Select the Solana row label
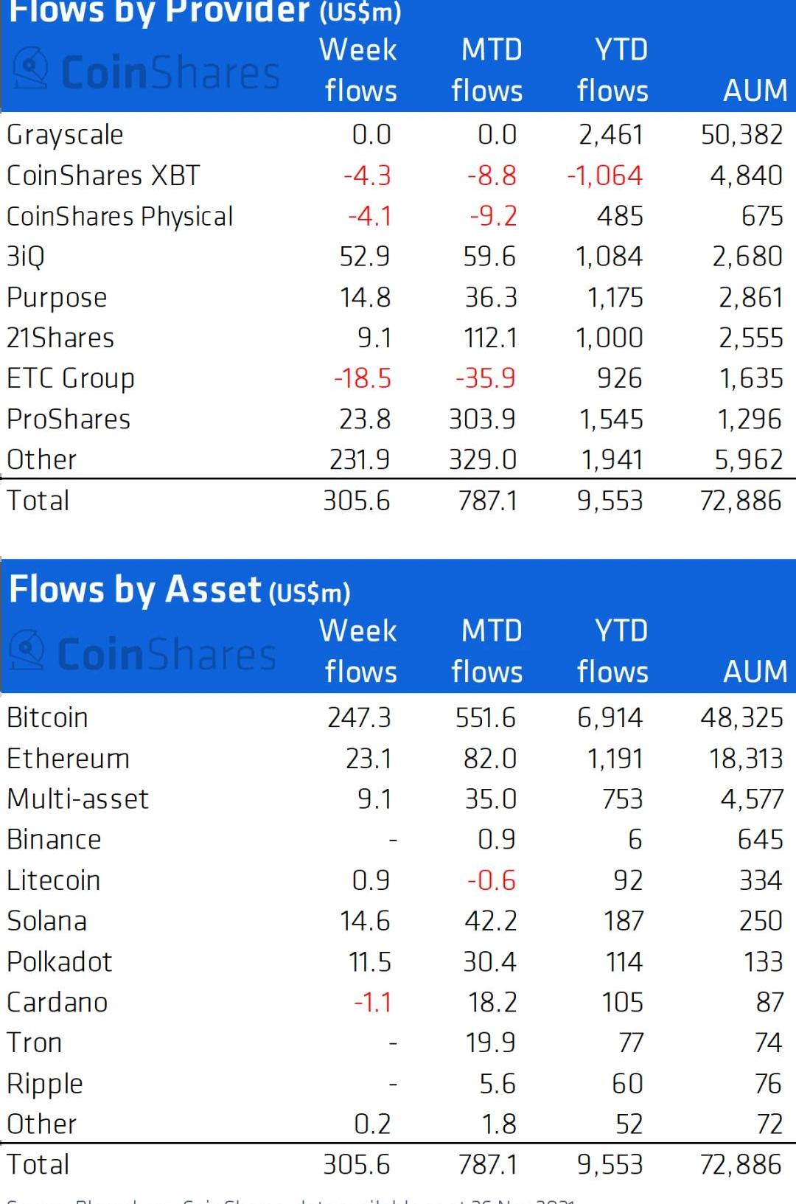The image size is (796, 1204). (x=47, y=921)
